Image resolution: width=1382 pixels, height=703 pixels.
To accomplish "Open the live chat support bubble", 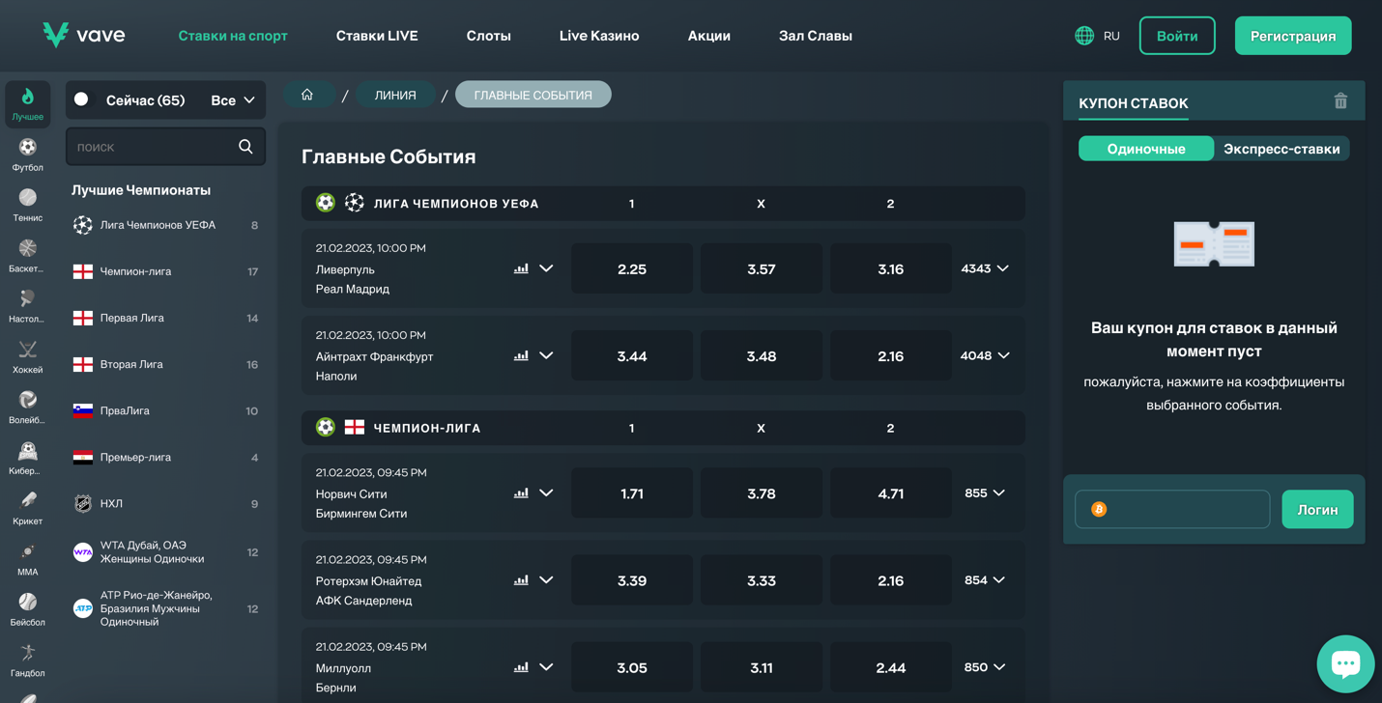I will 1344,663.
